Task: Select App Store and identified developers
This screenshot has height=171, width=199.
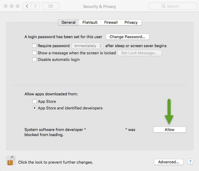Action: coord(35,108)
